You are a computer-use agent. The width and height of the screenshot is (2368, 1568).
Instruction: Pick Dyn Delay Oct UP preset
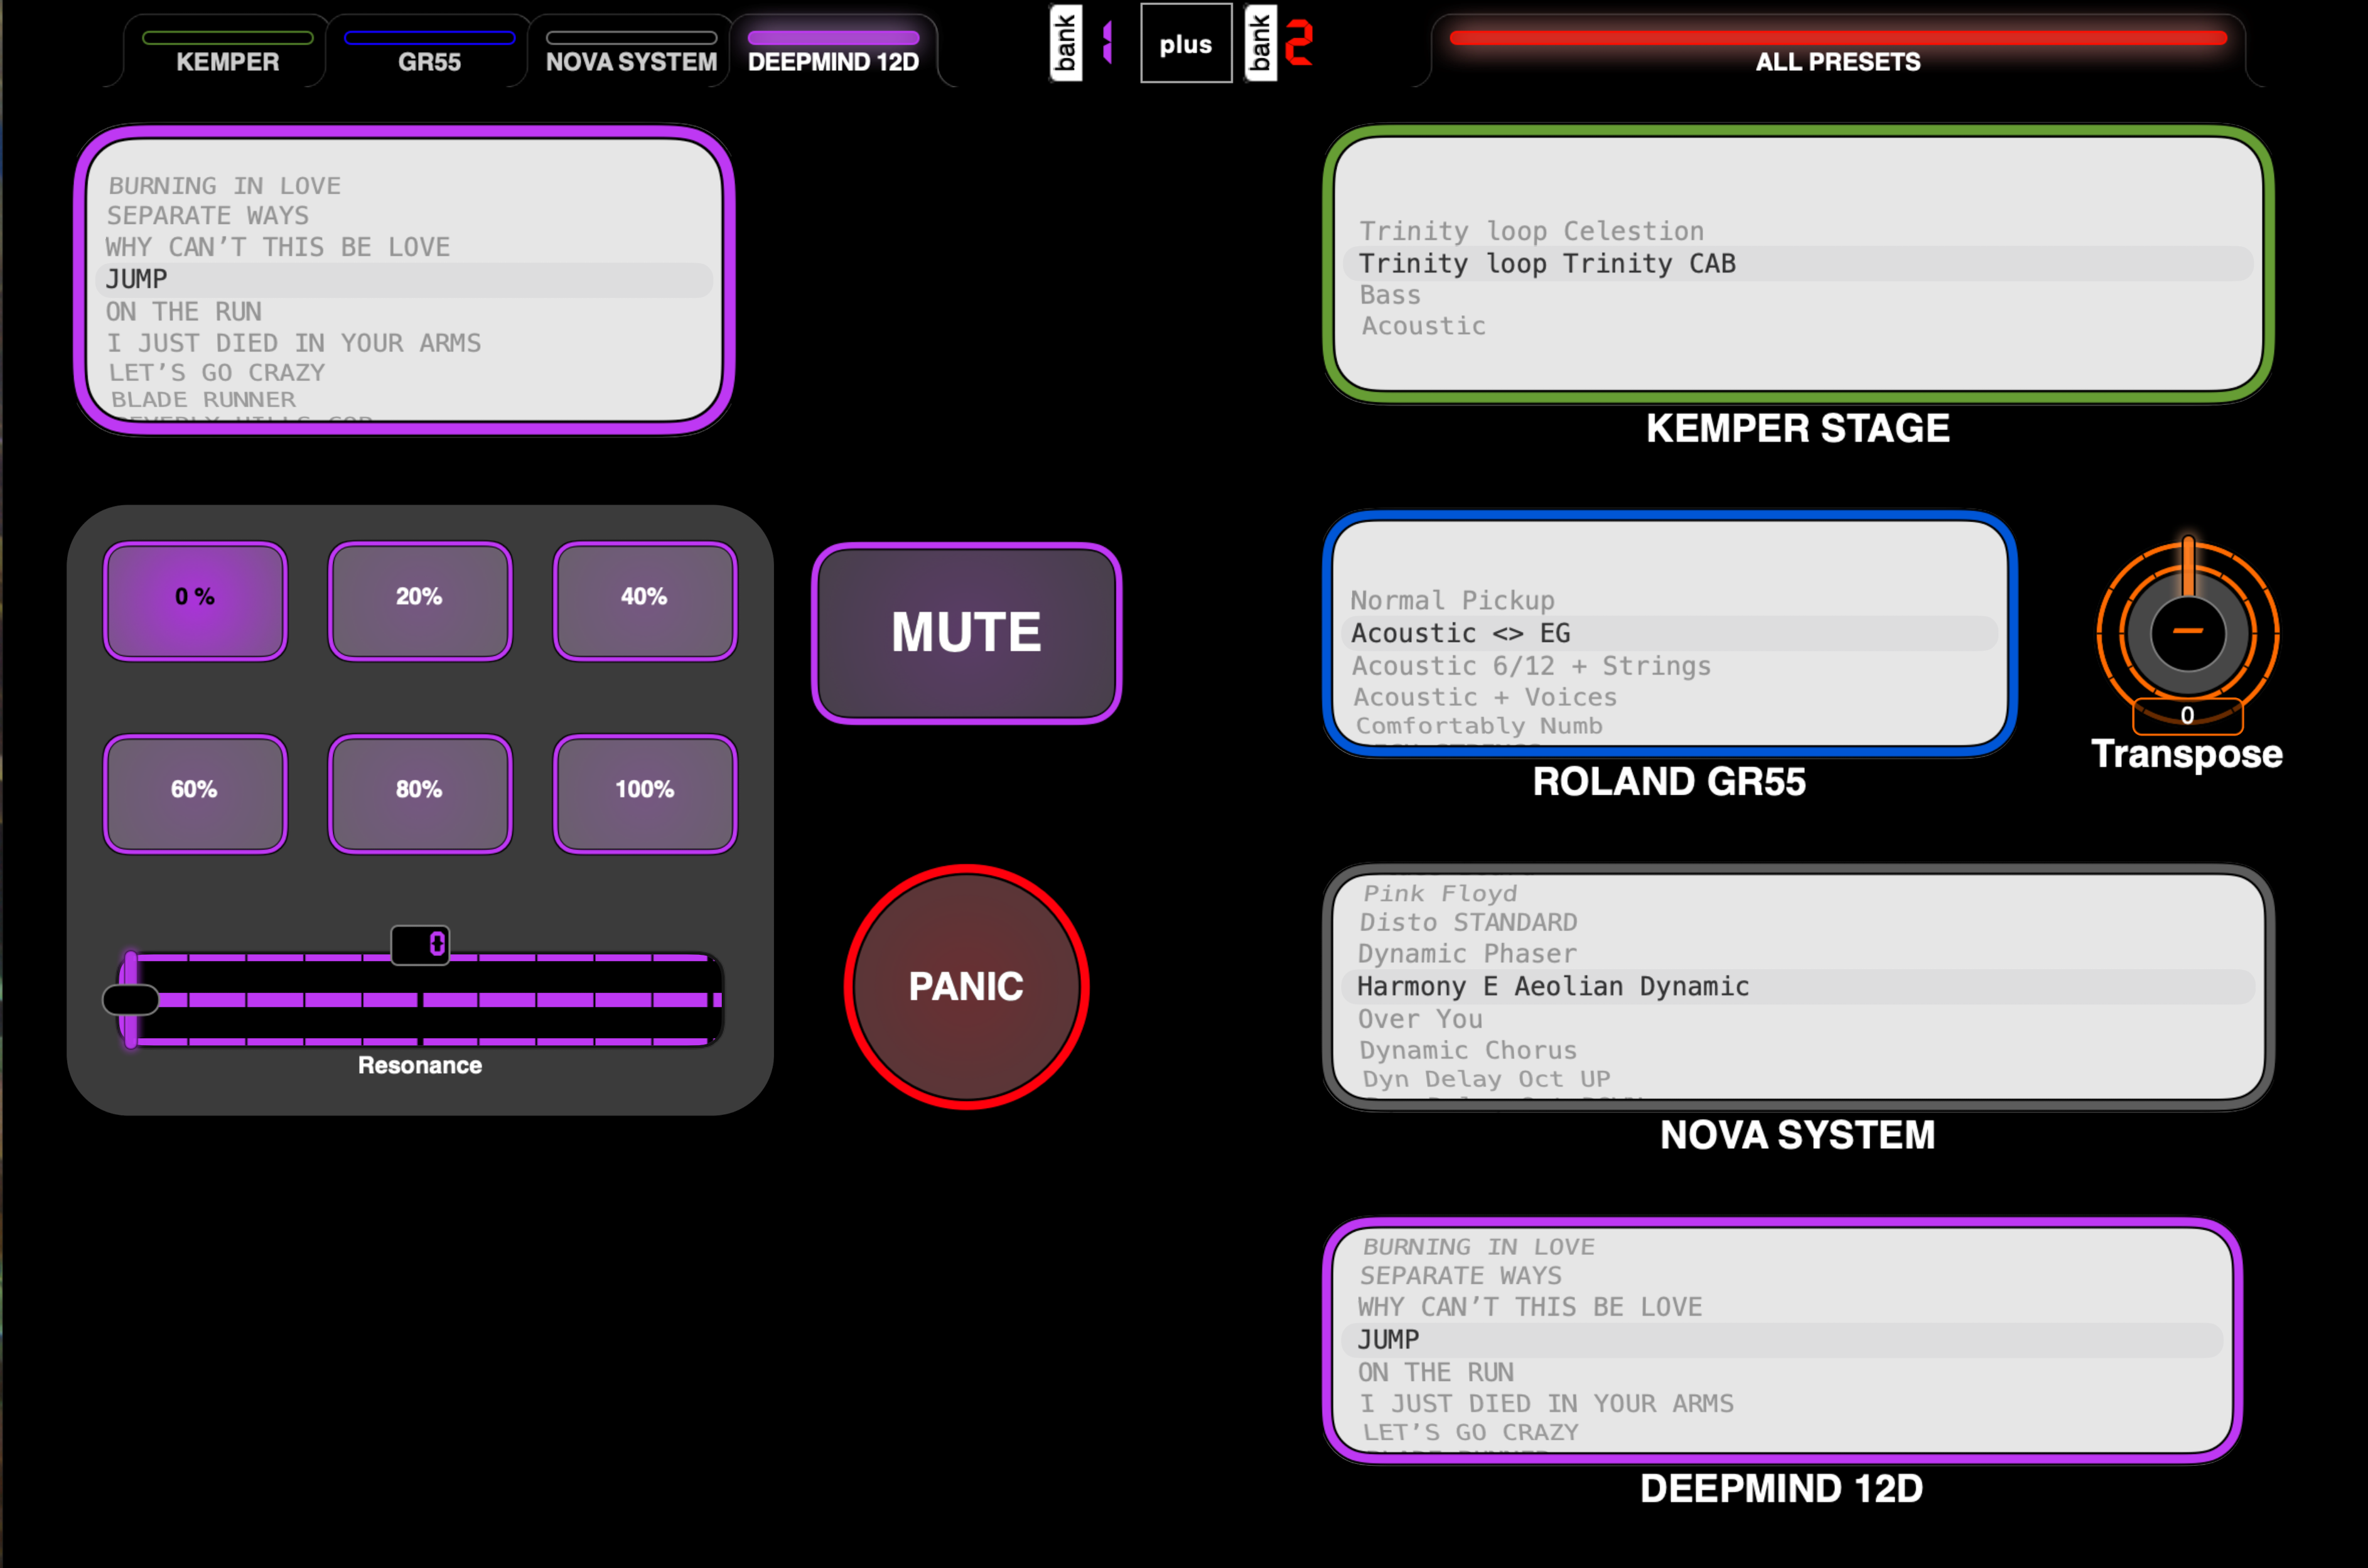(1486, 1079)
